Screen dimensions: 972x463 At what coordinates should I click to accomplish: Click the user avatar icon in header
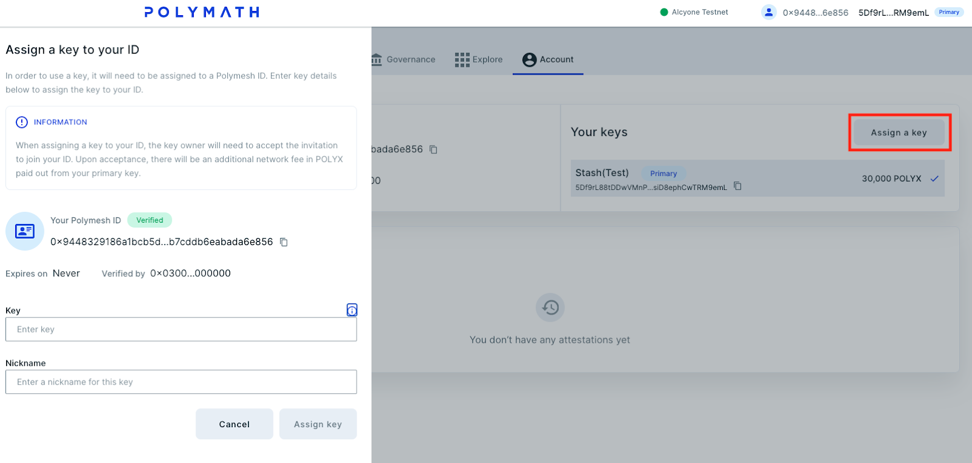769,12
